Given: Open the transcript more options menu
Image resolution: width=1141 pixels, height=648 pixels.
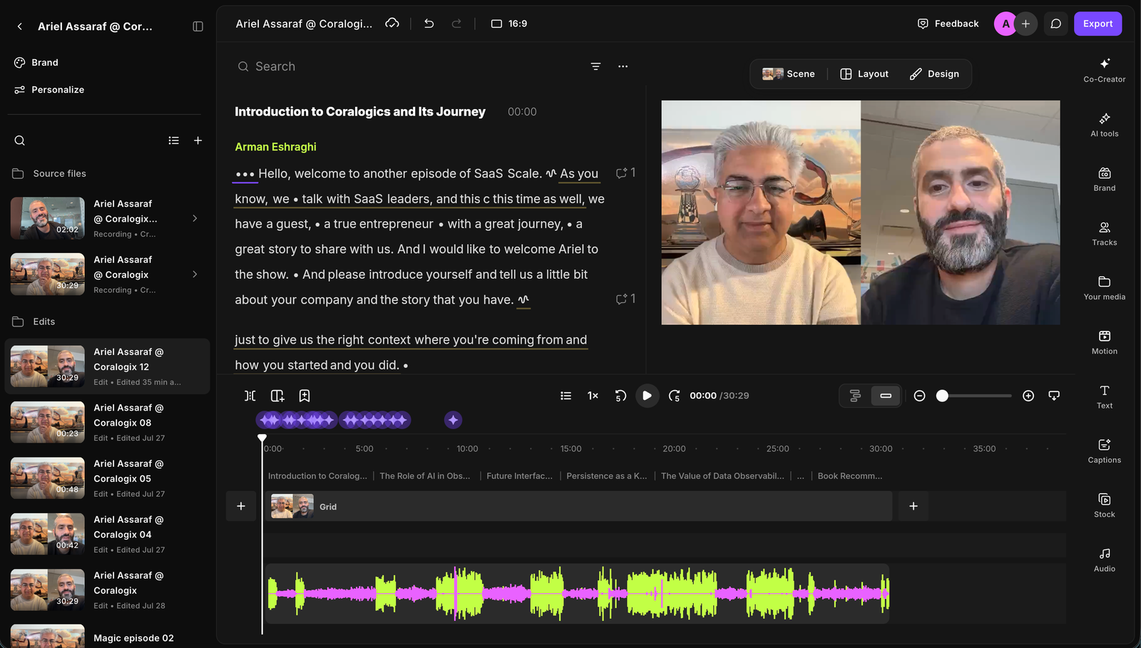Looking at the screenshot, I should pos(623,66).
